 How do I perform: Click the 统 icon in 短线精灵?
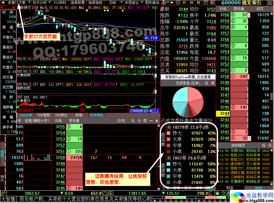pos(264,145)
